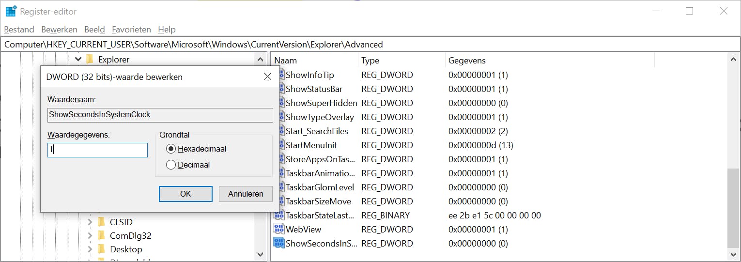Screen dimensions: 741x262
Task: Select the Decimaal radio button
Action: [x=170, y=165]
